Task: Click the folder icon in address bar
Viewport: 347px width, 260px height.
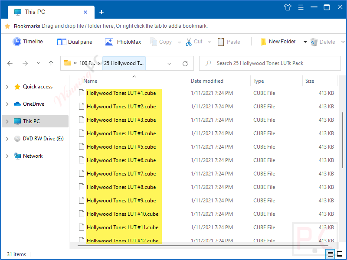Action: point(68,63)
